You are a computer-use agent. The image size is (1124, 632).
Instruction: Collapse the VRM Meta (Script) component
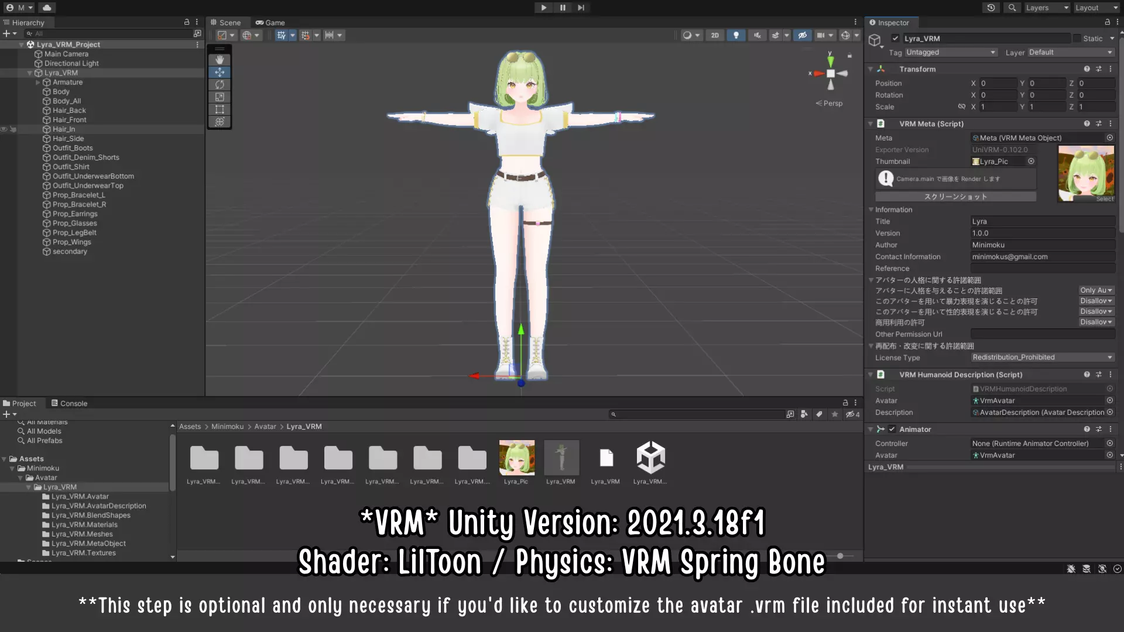coord(871,123)
